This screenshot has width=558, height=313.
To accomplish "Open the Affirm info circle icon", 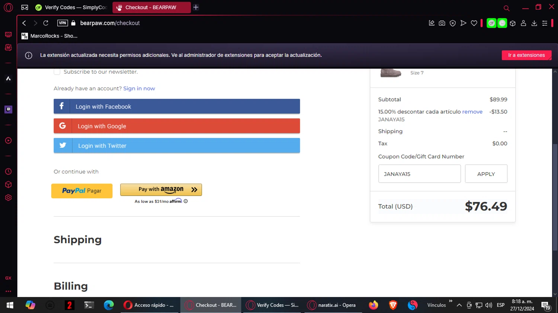I will 186,201.
